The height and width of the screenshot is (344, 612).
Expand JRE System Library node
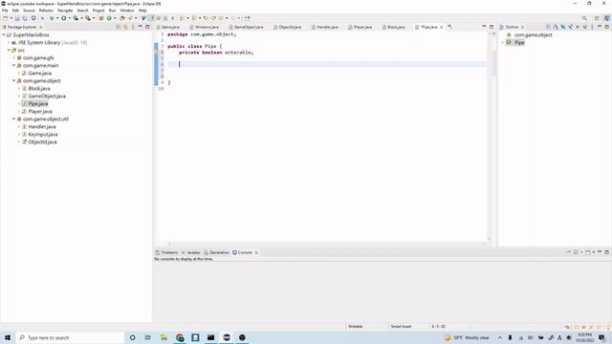coord(9,42)
